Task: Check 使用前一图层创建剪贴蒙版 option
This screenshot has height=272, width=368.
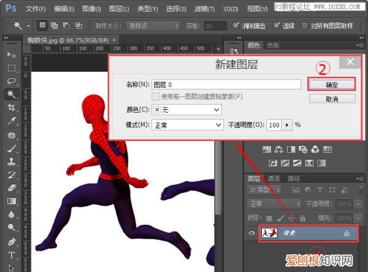Action: (x=155, y=96)
